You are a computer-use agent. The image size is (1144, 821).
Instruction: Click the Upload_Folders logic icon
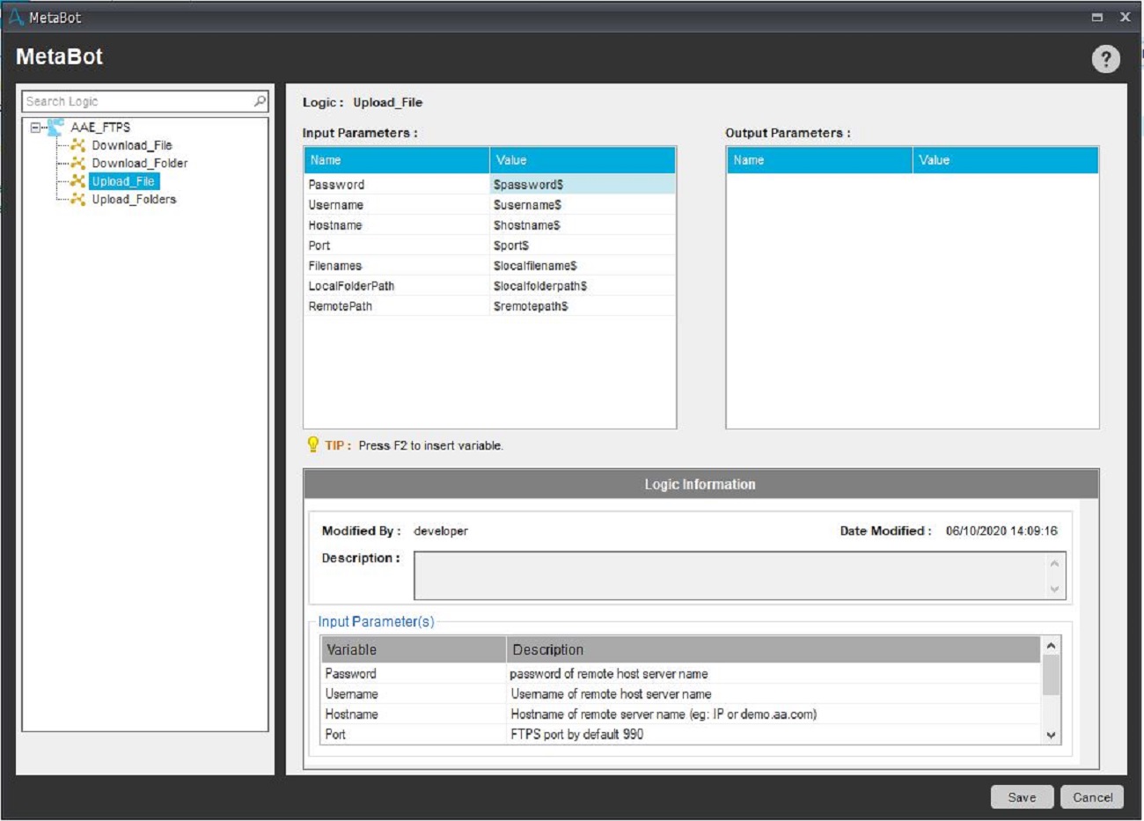click(x=78, y=200)
